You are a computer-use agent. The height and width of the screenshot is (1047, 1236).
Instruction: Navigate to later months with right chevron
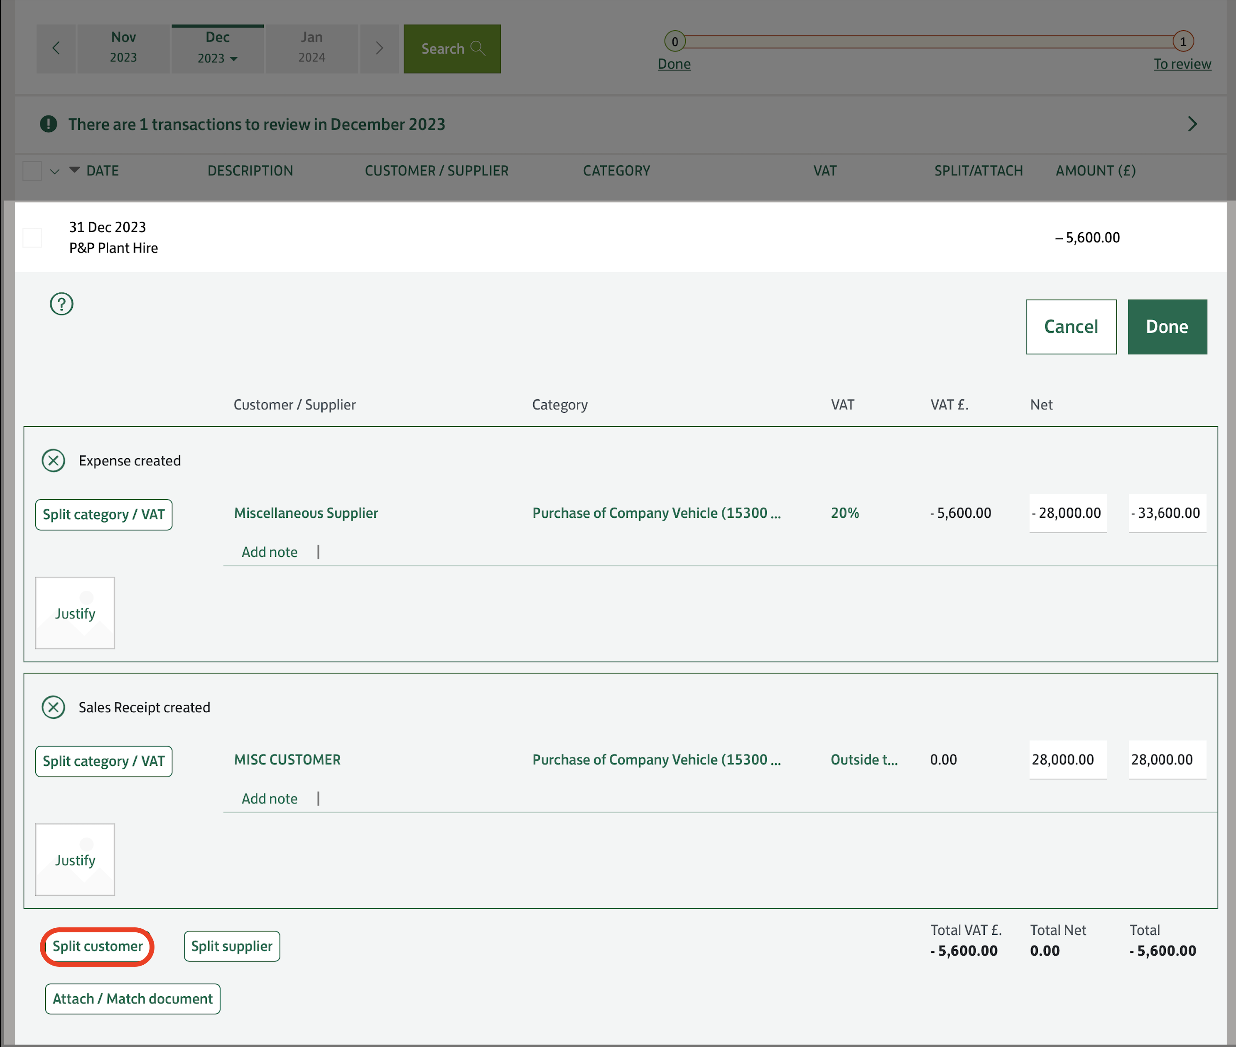coord(380,48)
